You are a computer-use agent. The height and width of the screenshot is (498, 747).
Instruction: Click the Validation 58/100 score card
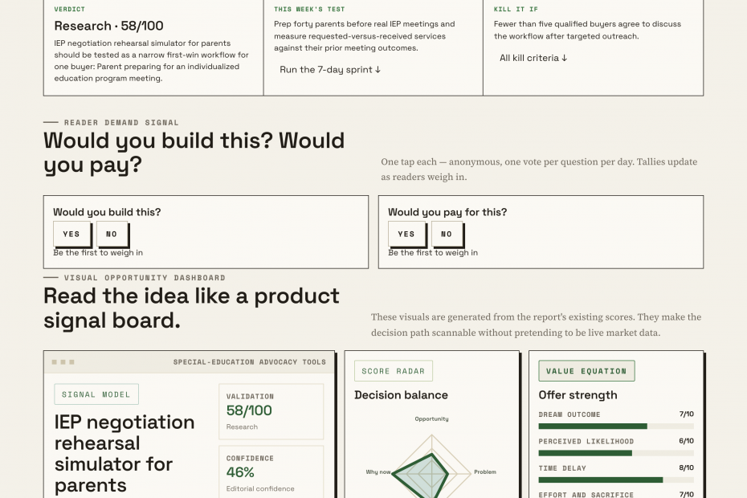[x=271, y=411]
